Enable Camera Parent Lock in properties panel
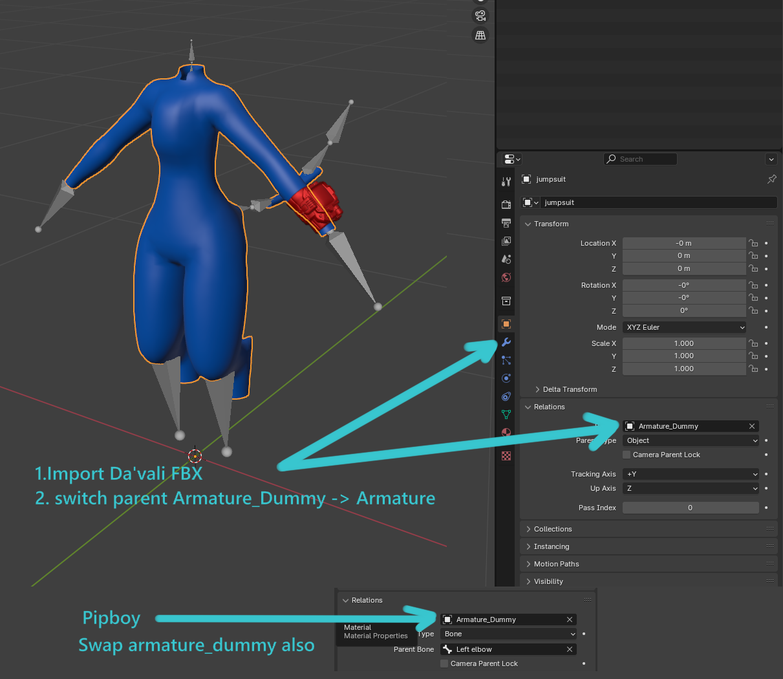This screenshot has height=679, width=783. (627, 455)
